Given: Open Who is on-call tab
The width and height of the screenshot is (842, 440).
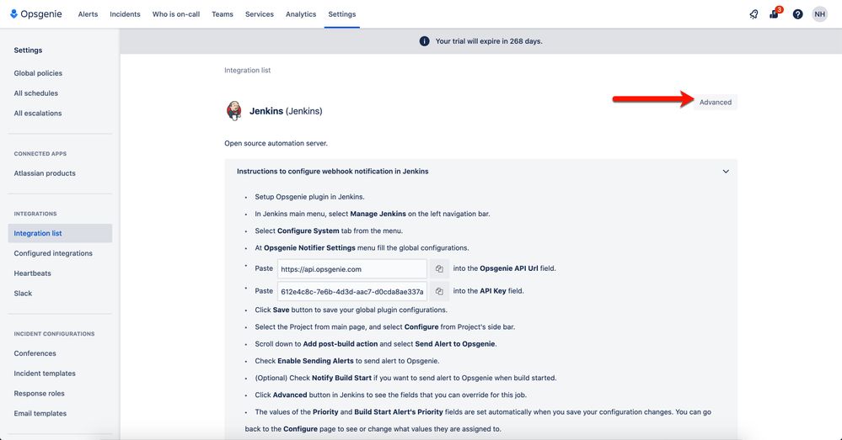Looking at the screenshot, I should tap(176, 14).
